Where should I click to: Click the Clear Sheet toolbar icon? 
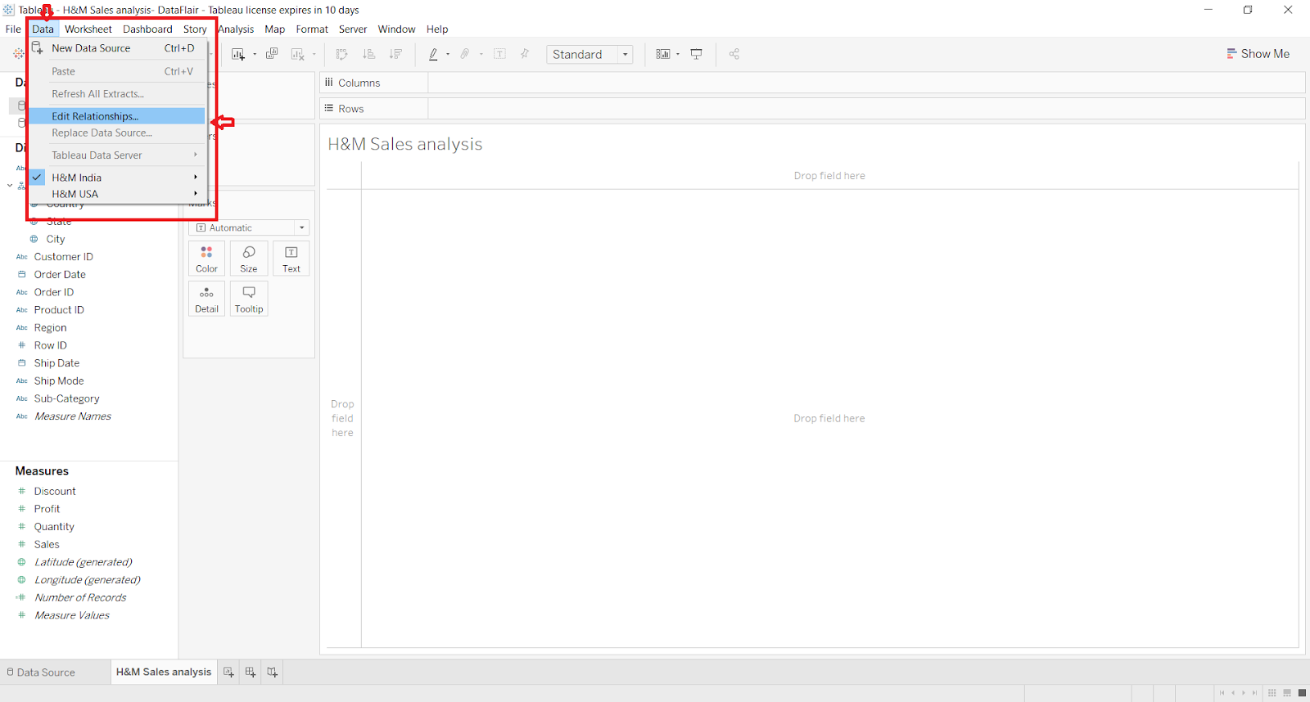(x=297, y=54)
